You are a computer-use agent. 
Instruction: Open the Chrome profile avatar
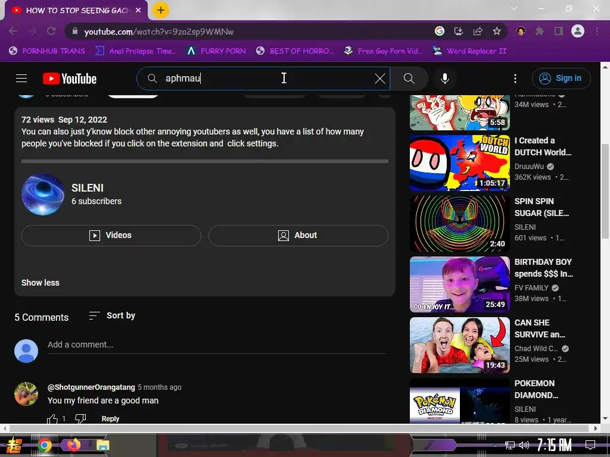coord(578,31)
